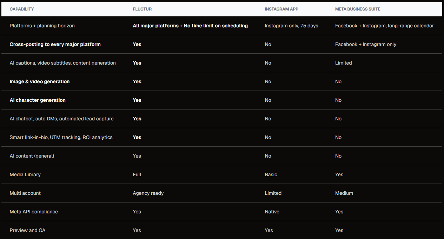Select the 'Instagram only, 75 days' cell
444x239 pixels.
291,26
